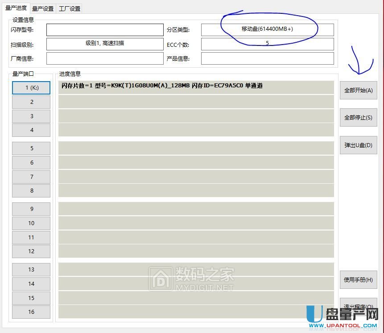384x333 pixels.
Task: Open the 量产设置 tab
Action: coord(43,9)
